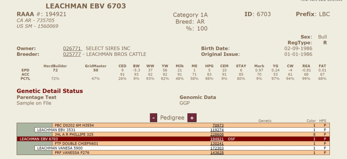The image size is (347, 159).
Task: Expand the pedigree with the plus button
Action: [192, 118]
